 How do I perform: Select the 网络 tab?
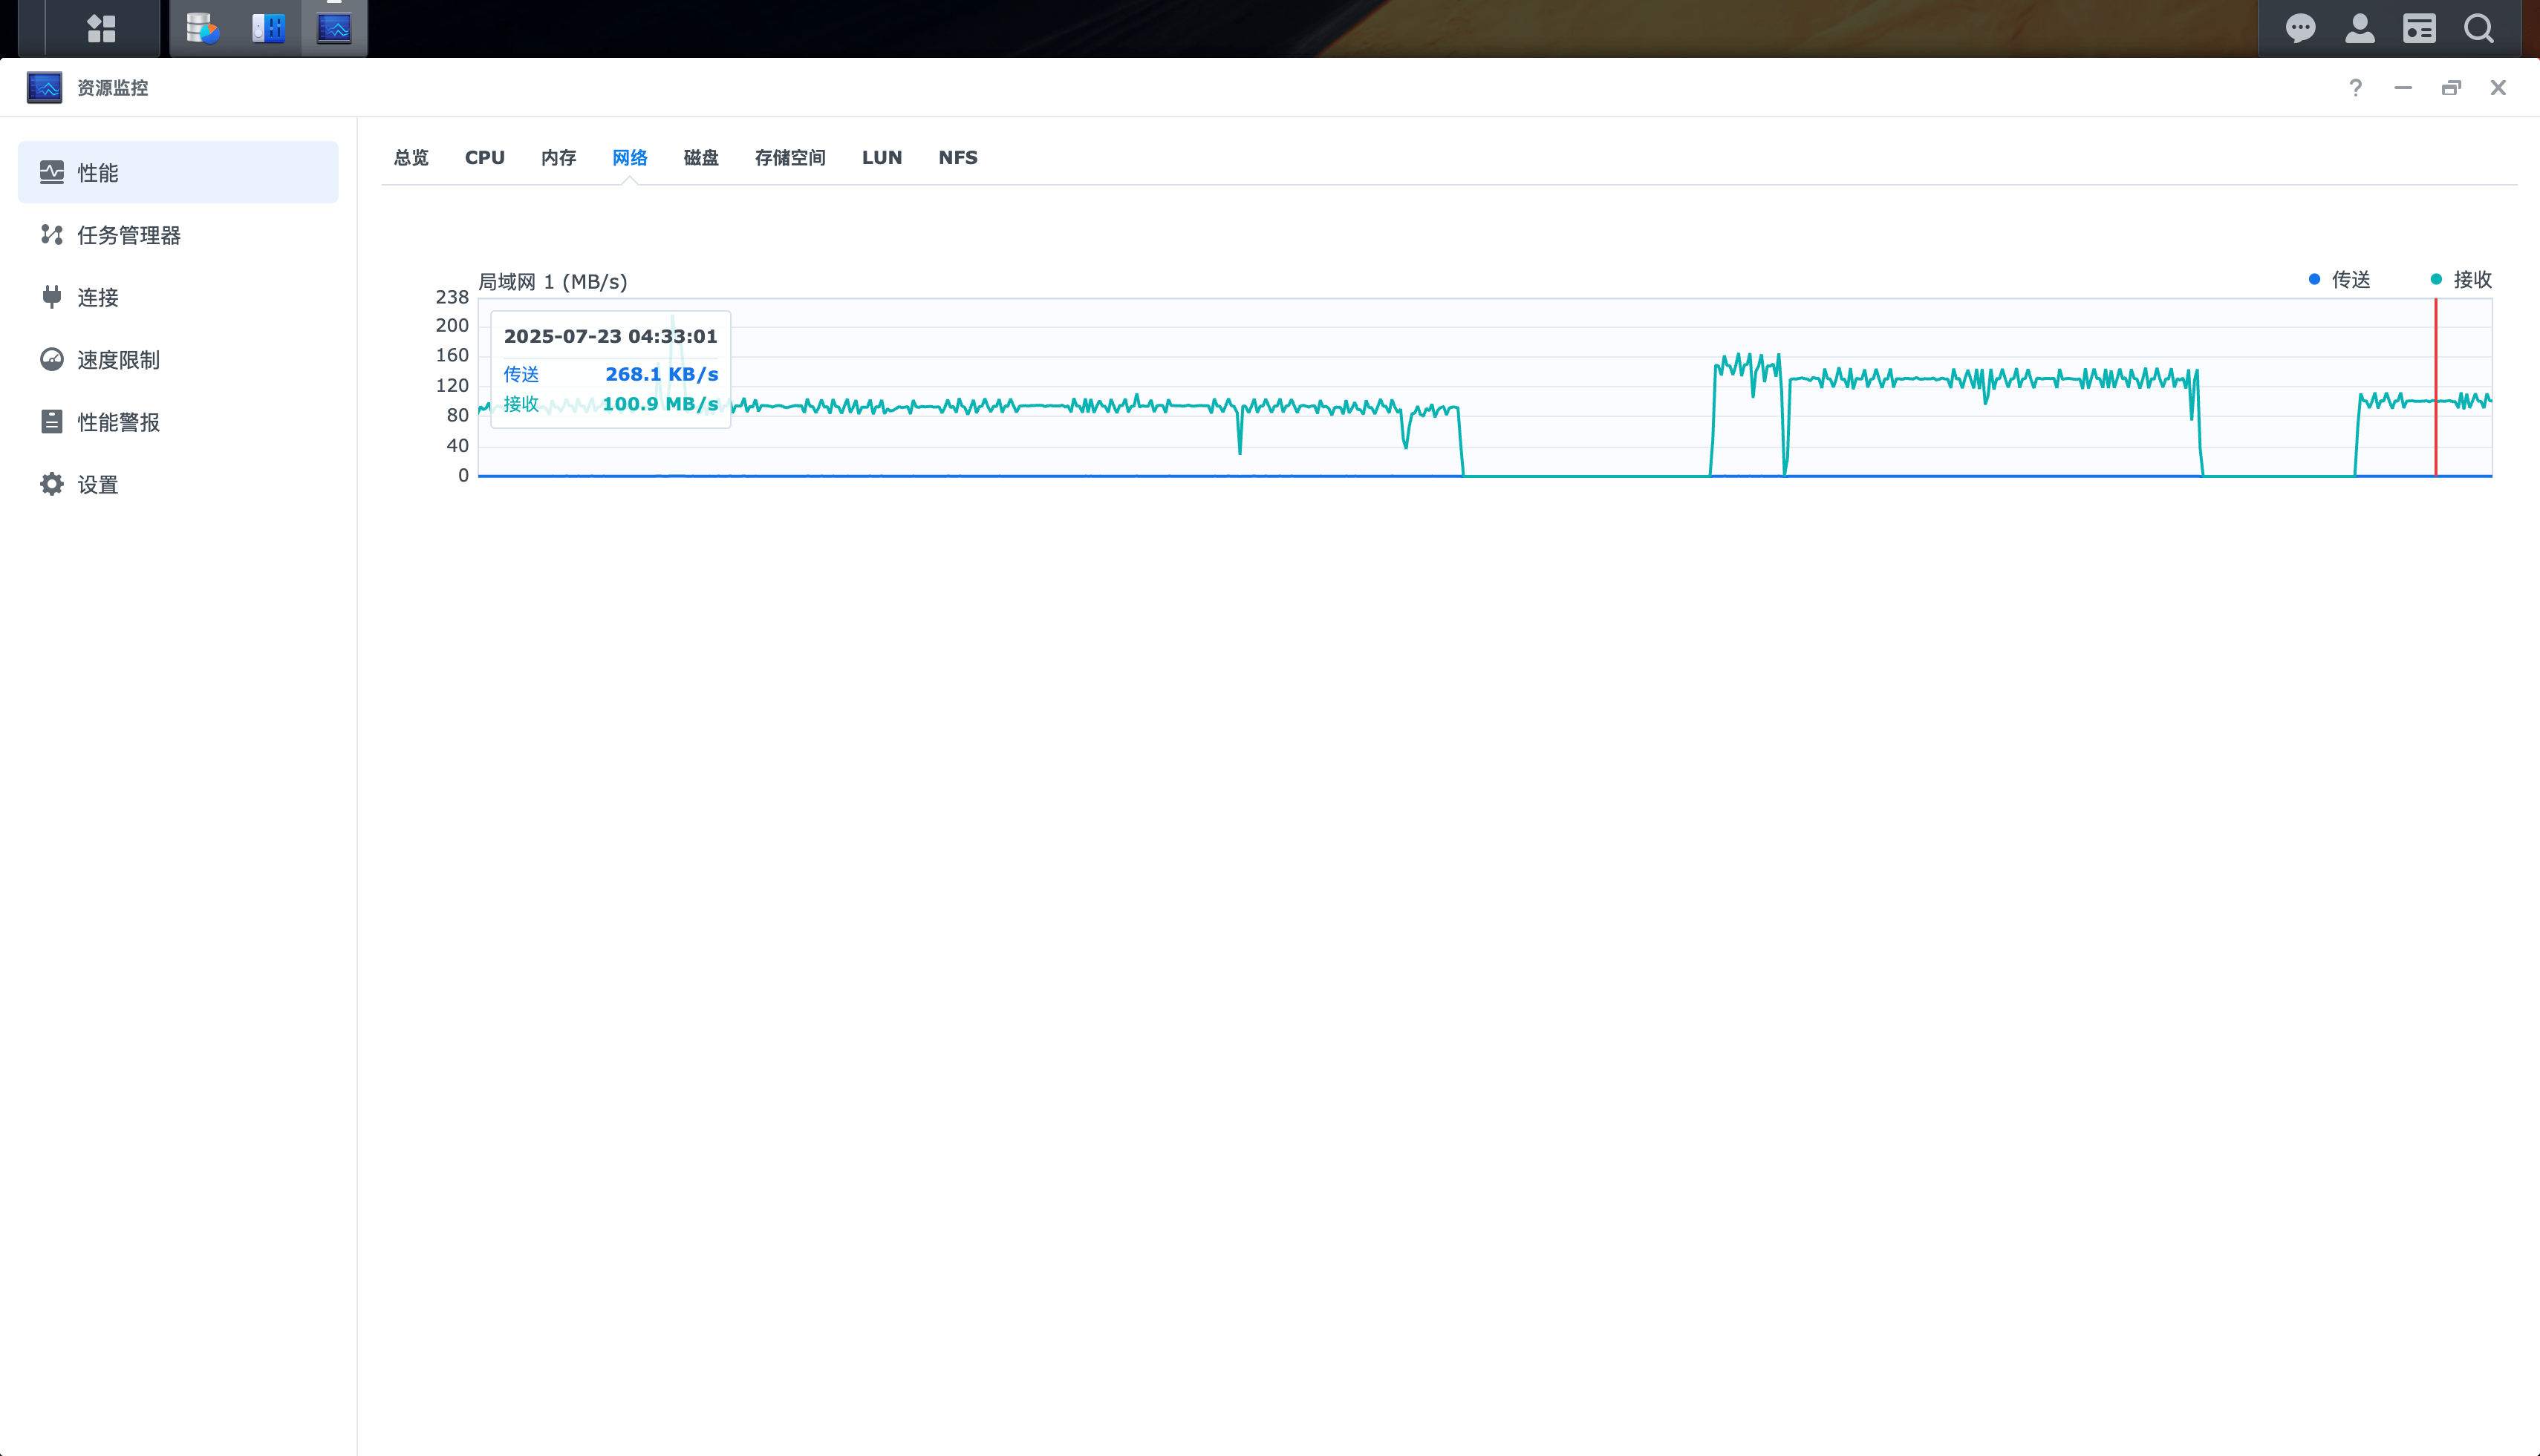click(x=630, y=157)
